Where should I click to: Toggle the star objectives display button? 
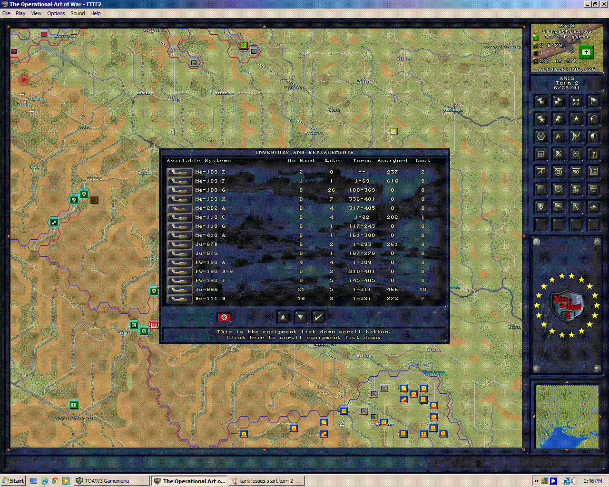576,119
